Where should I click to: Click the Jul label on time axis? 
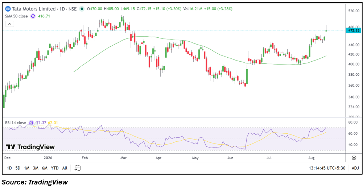click(x=269, y=158)
